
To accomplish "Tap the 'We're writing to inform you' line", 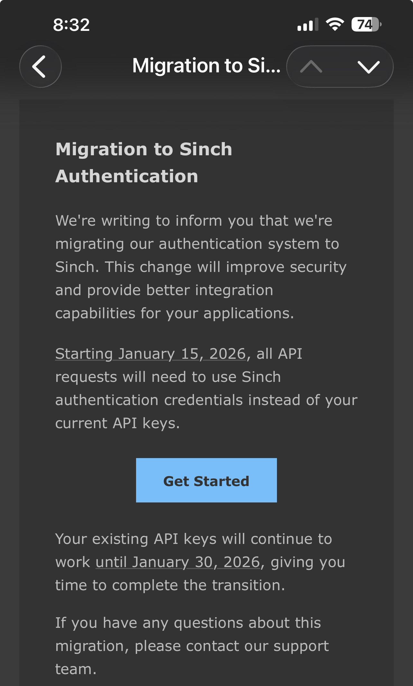I will (194, 221).
